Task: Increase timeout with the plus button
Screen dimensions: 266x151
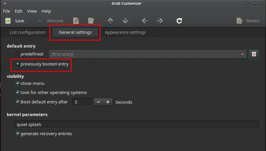Action: (108, 102)
